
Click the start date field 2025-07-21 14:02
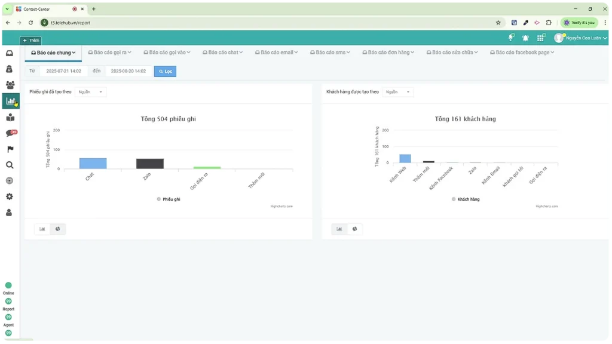click(63, 71)
